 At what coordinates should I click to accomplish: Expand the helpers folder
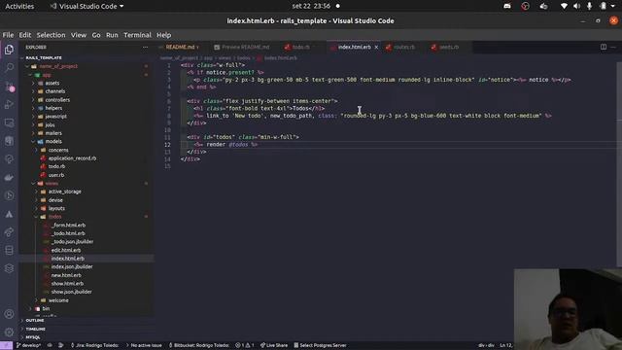click(53, 108)
